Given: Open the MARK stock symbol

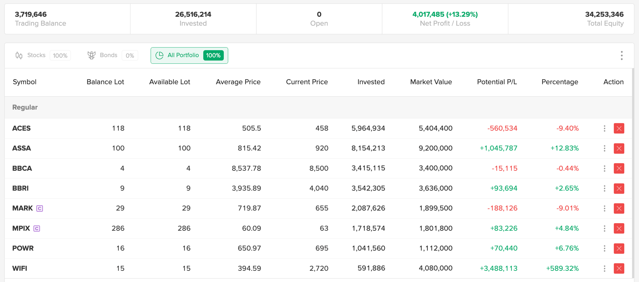Looking at the screenshot, I should [23, 208].
